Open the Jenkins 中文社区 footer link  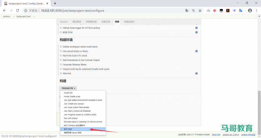(x=248, y=135)
